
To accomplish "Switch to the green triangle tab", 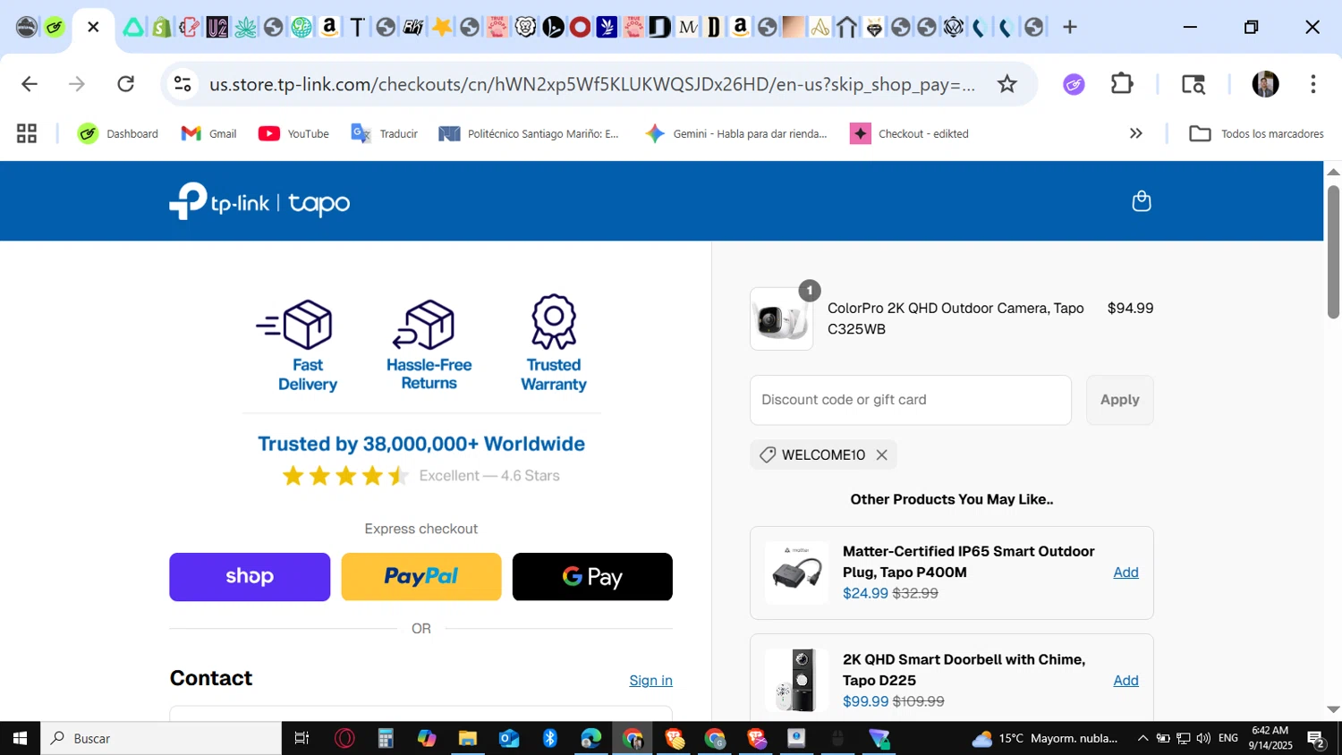I will click(x=133, y=27).
